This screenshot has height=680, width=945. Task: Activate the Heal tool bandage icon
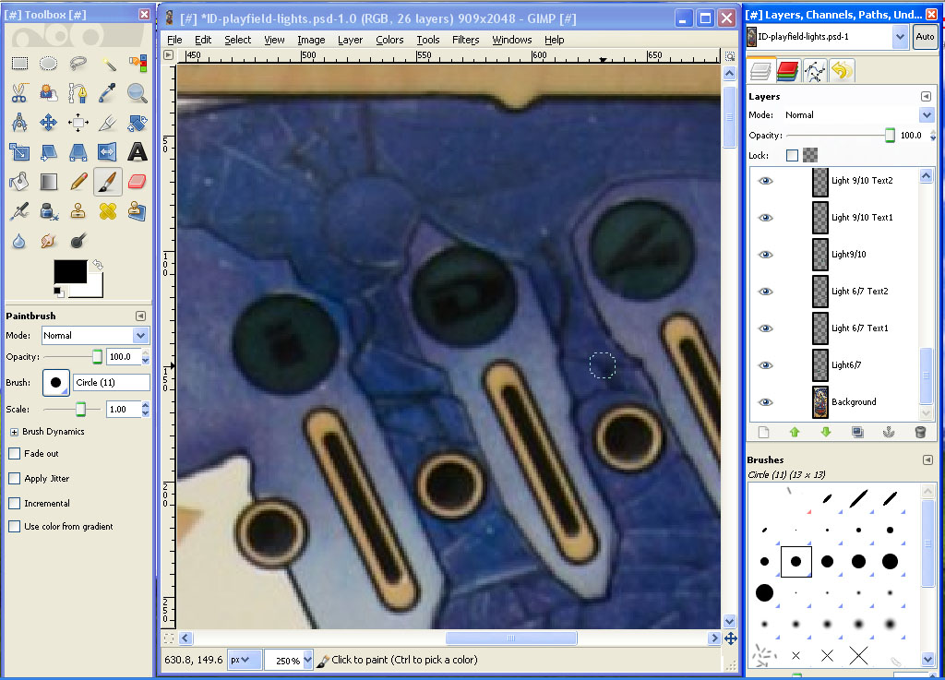click(108, 211)
